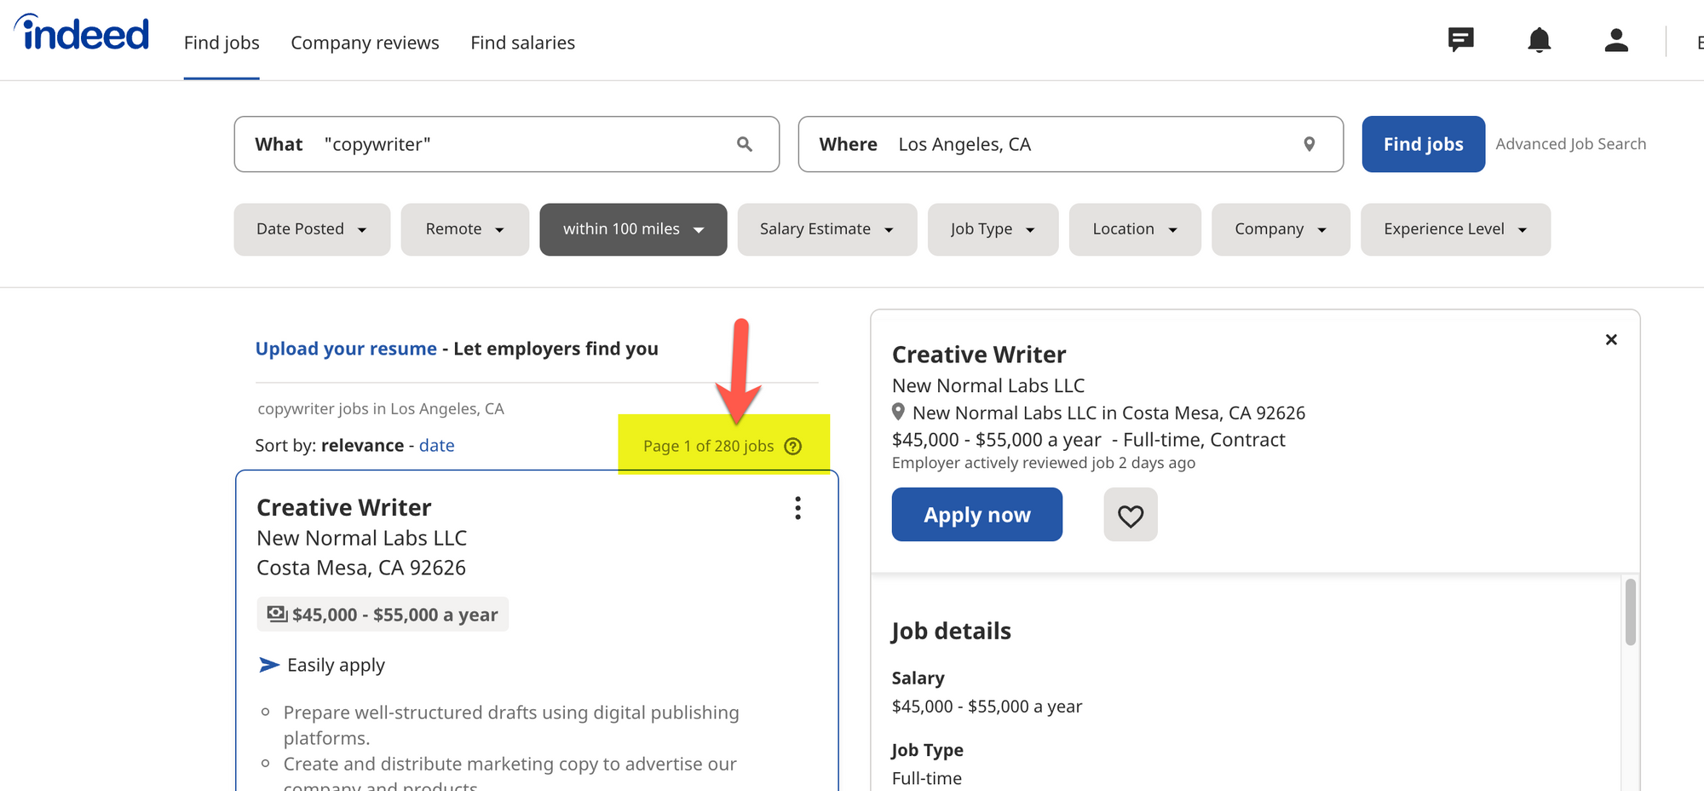Viewport: 1704px width, 791px height.
Task: Open the Job Type filter dropdown
Action: click(993, 229)
